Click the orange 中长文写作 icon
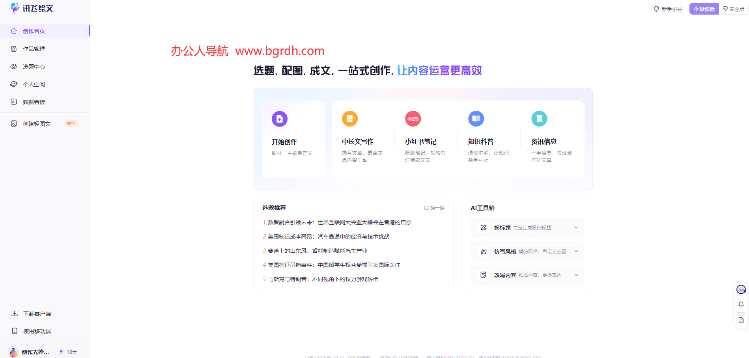This screenshot has height=358, width=749. tap(350, 119)
